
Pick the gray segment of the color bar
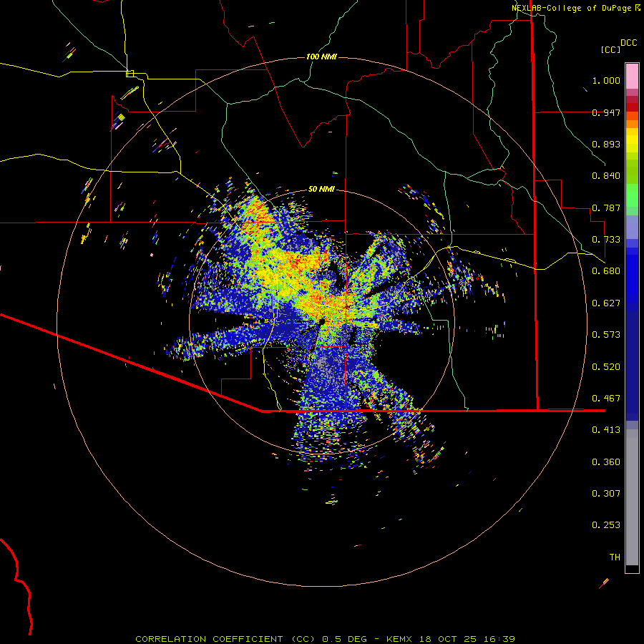[x=632, y=497]
